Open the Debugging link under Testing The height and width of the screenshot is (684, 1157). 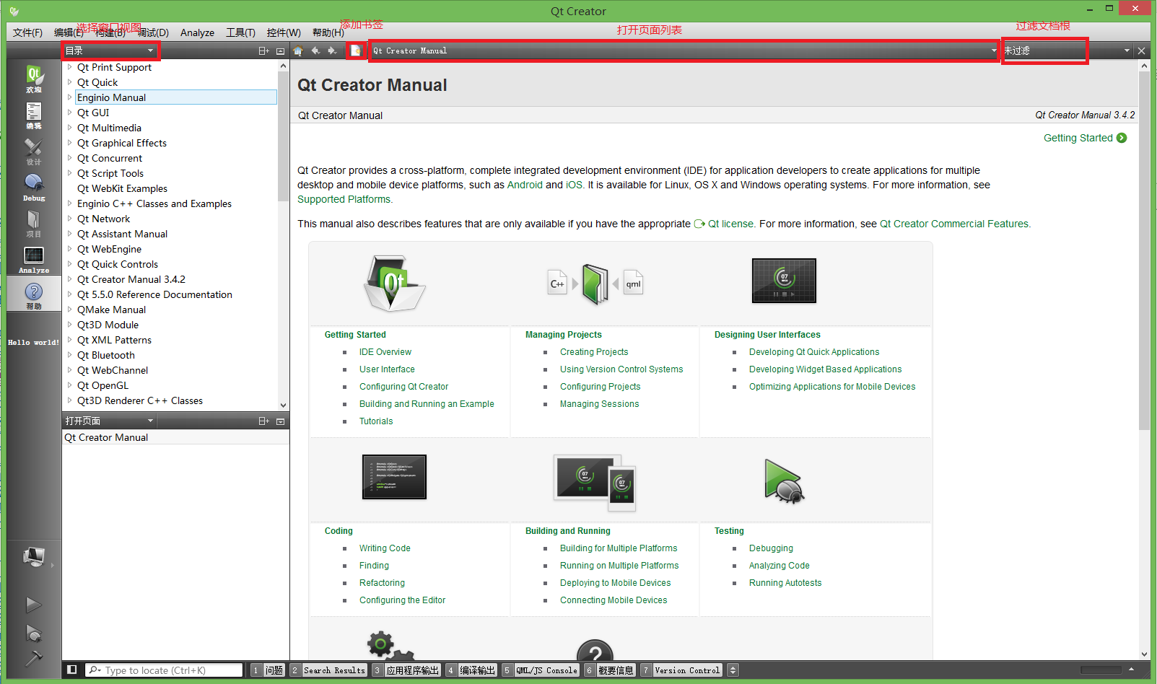(771, 548)
